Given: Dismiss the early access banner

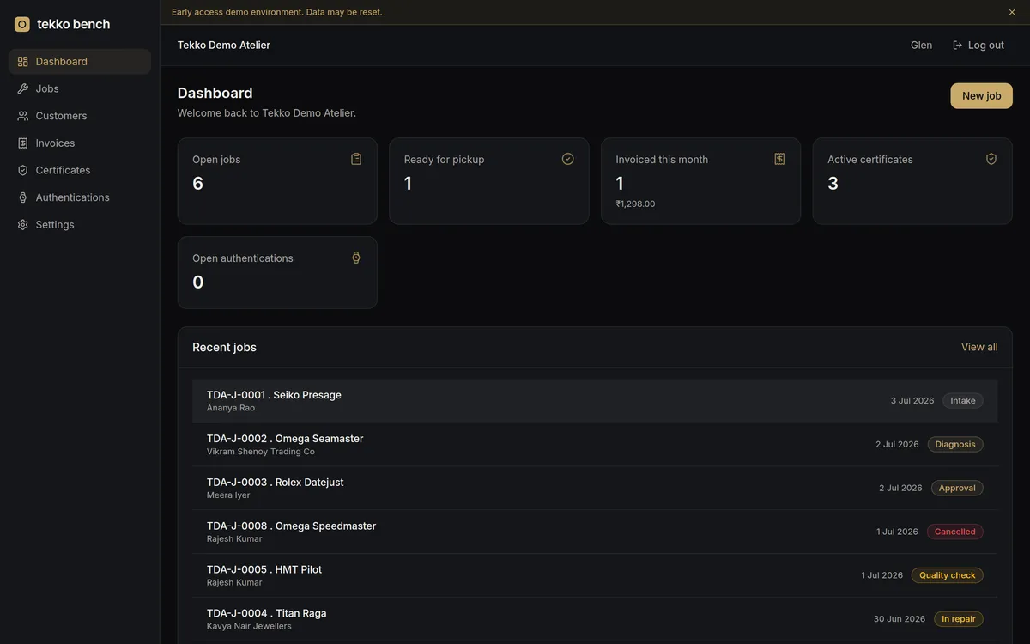Looking at the screenshot, I should [1012, 12].
